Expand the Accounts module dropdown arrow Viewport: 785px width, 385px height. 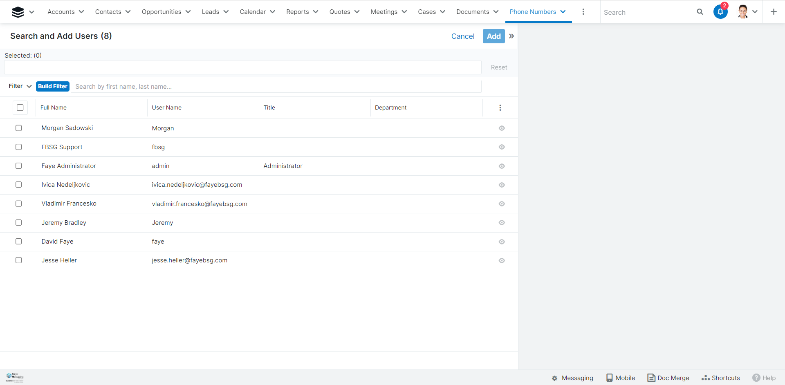(x=81, y=12)
